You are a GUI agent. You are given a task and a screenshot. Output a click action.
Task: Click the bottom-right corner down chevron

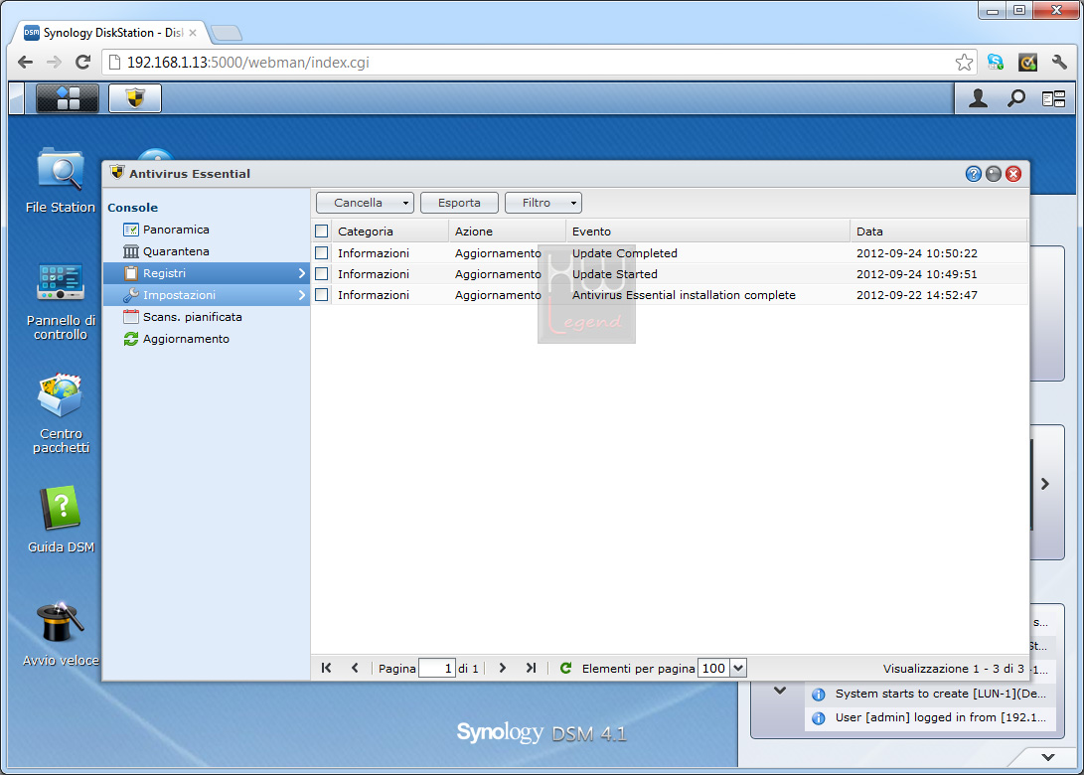tap(1048, 757)
